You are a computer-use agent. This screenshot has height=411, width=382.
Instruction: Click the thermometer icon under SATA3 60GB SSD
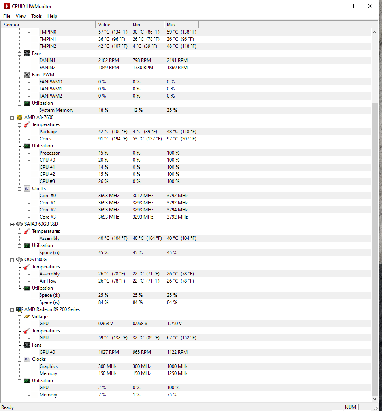point(27,231)
